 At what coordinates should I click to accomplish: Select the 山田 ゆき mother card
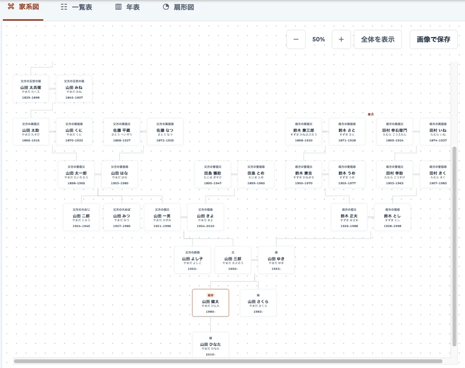point(276,260)
